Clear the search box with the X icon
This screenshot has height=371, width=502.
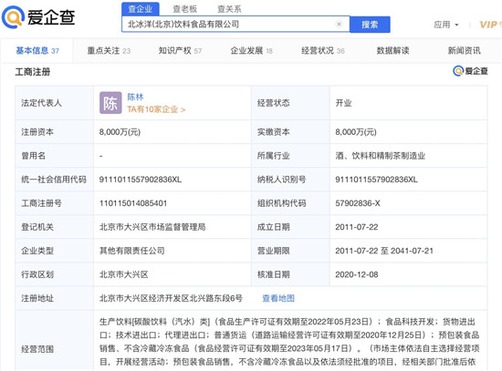[x=339, y=24]
